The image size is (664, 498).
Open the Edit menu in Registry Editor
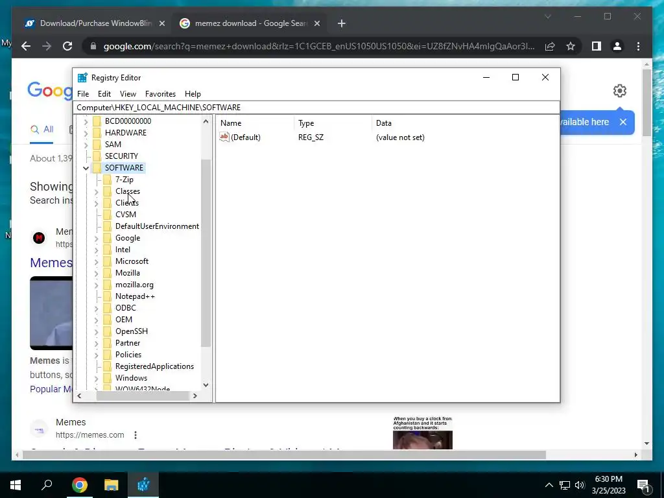click(x=104, y=94)
